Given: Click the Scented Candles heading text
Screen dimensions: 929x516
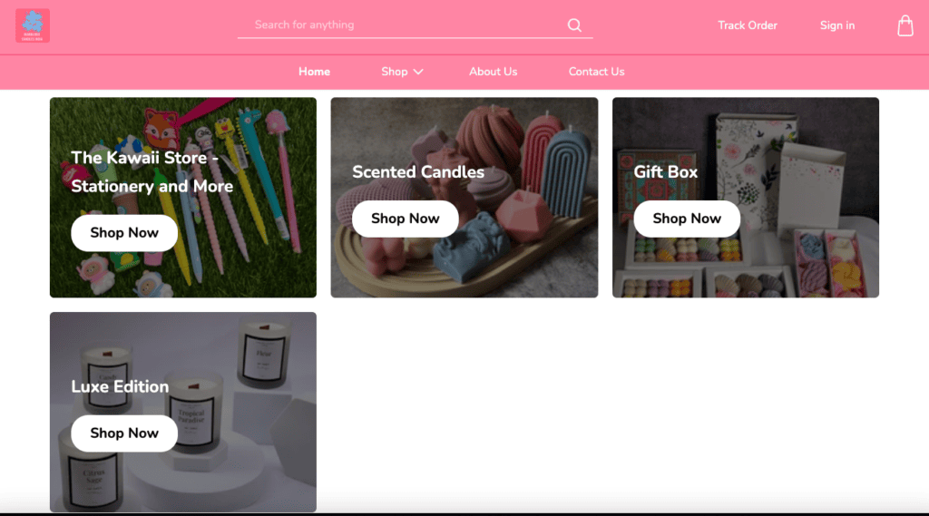Looking at the screenshot, I should (x=418, y=171).
